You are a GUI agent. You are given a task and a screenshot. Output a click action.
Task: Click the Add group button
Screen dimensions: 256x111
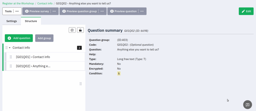click(44, 38)
